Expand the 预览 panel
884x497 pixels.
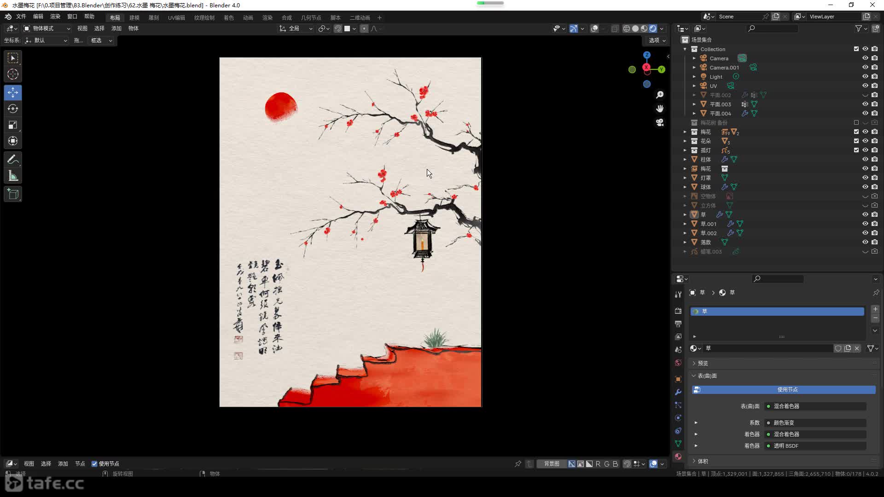click(703, 363)
